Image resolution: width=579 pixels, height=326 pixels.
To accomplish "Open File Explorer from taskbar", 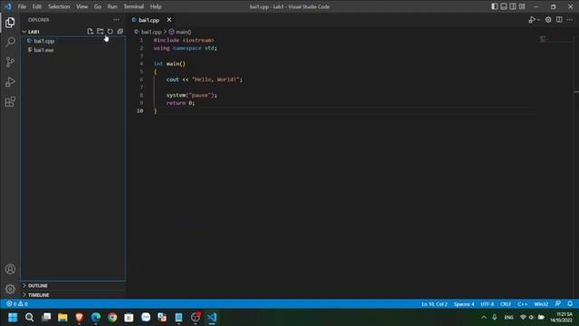I will pos(62,317).
